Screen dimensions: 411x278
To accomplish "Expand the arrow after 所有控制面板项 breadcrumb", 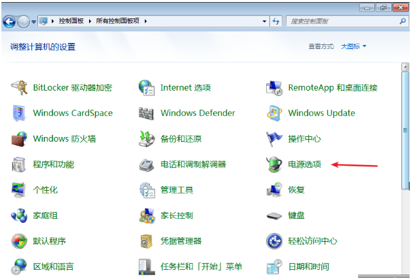I will click(146, 21).
